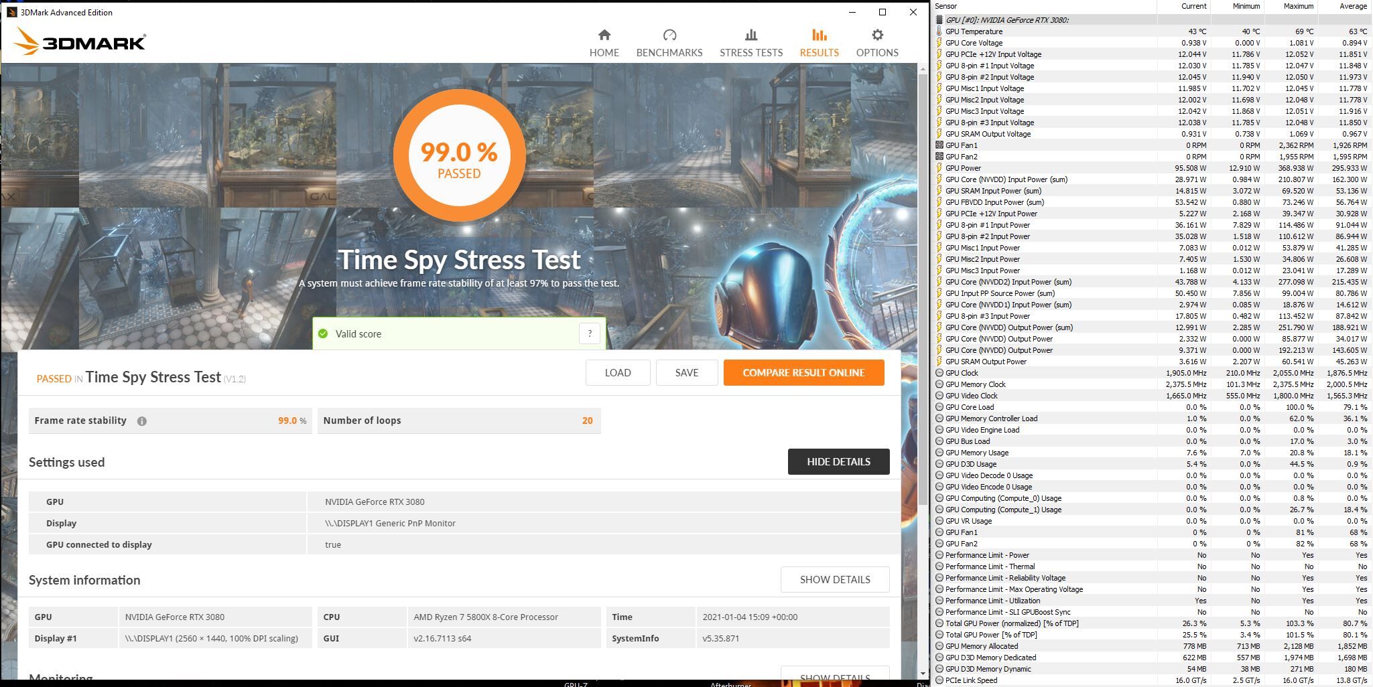
Task: Open the OPTIONS tab
Action: point(877,43)
